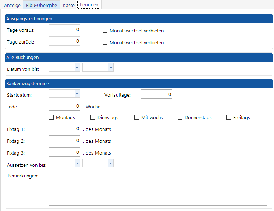Switch to the Anzeige tab
Screen dimensions: 274x211
[x=12, y=5]
